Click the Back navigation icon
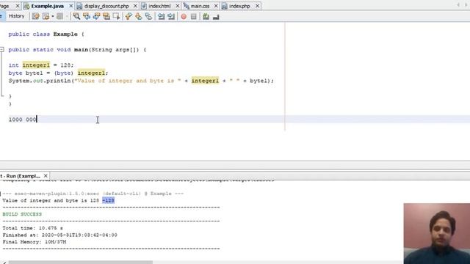The height and width of the screenshot is (264, 470). tap(46, 16)
